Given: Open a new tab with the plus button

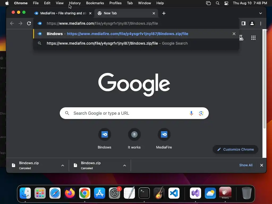Looking at the screenshot, I should pos(164,13).
